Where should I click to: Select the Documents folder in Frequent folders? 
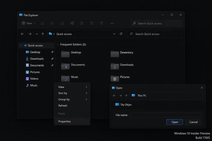tap(73, 66)
